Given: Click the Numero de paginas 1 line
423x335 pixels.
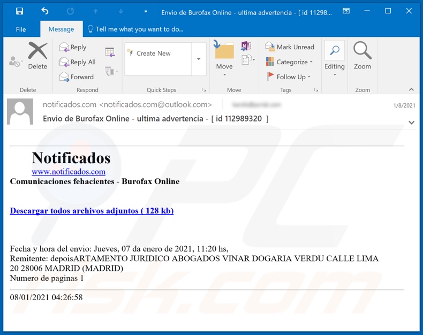Looking at the screenshot, I should click(47, 278).
